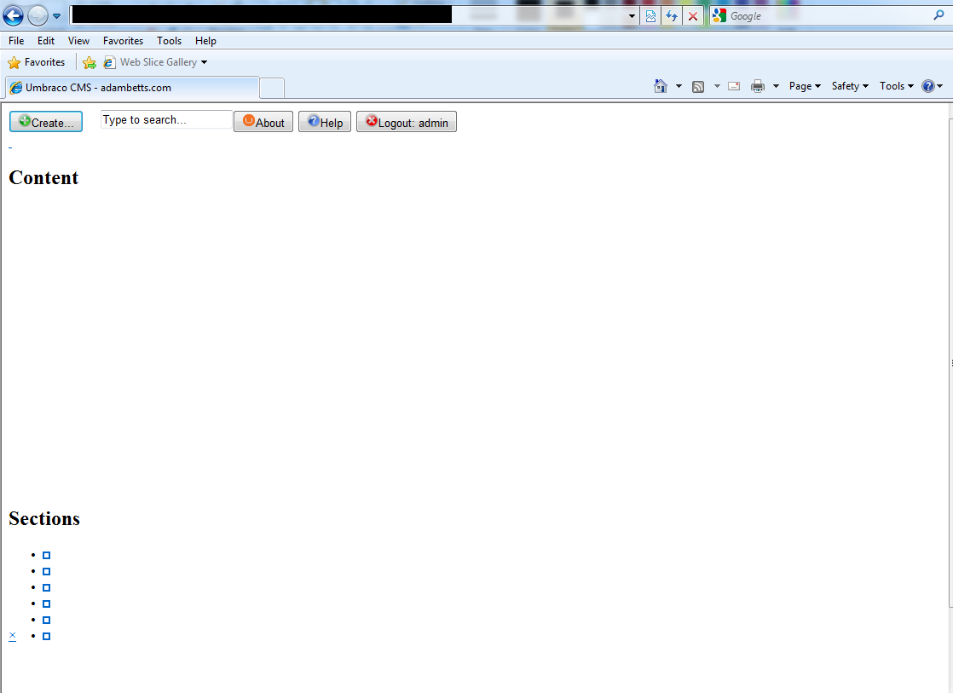Open the Page dropdown menu
The height and width of the screenshot is (693, 953).
click(805, 86)
